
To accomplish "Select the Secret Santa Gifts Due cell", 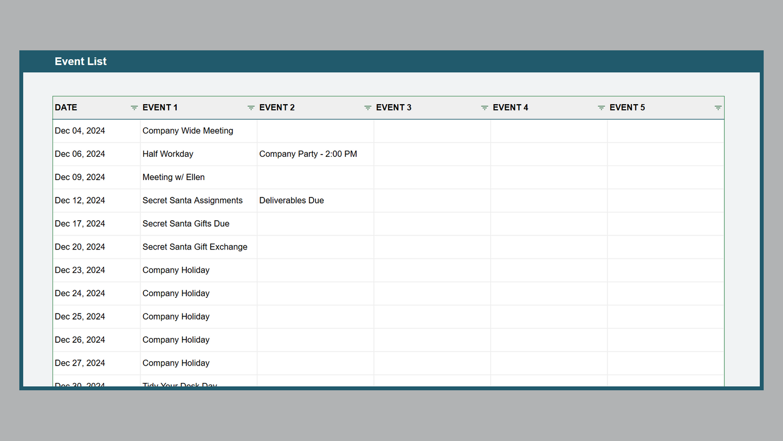I will pyautogui.click(x=186, y=223).
